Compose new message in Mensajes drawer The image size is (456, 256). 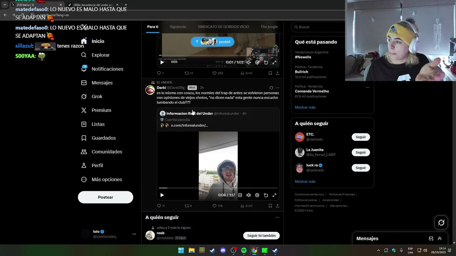(x=431, y=239)
